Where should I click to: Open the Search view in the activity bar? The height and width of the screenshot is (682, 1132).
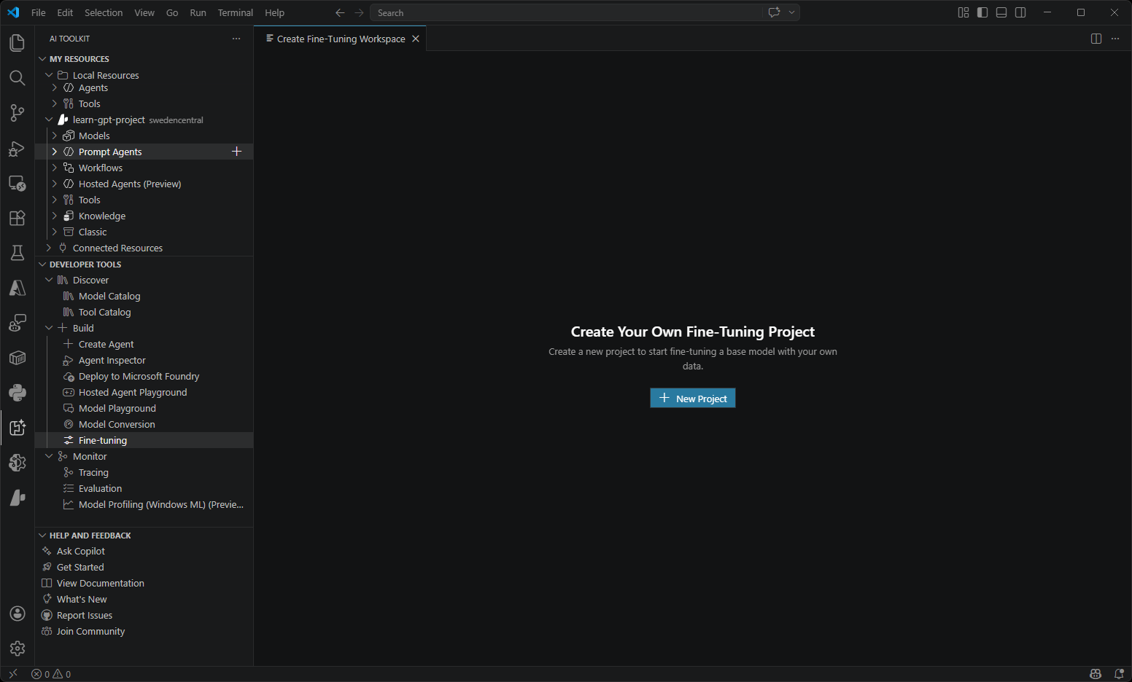pos(18,78)
